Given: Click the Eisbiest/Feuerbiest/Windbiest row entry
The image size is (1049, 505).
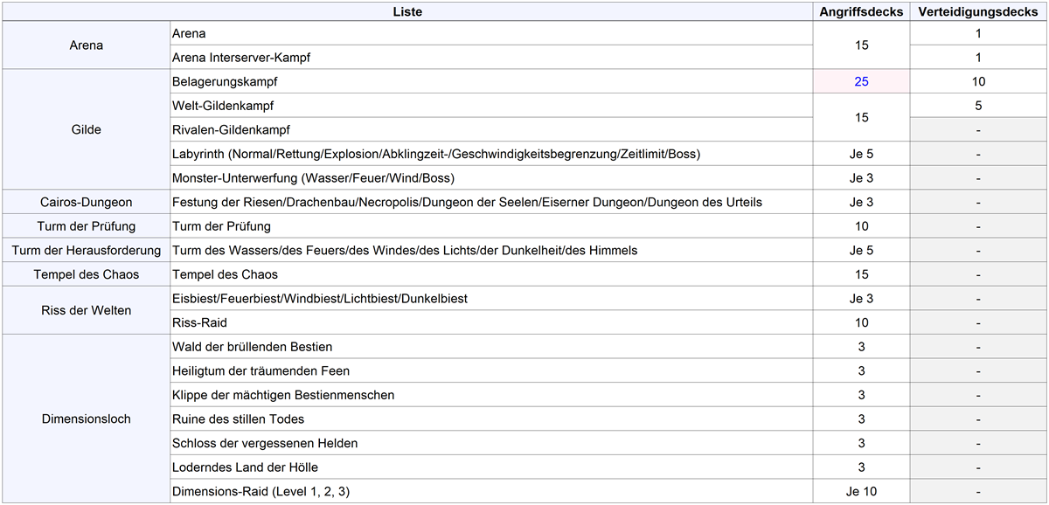Looking at the screenshot, I should [320, 299].
